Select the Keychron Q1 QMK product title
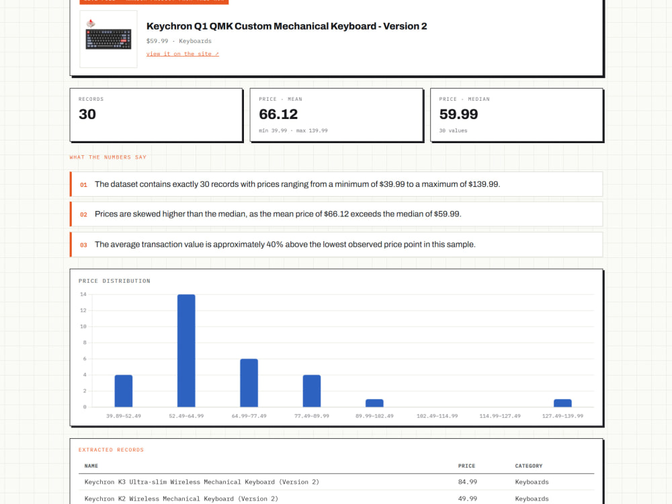The height and width of the screenshot is (504, 672). click(x=287, y=26)
